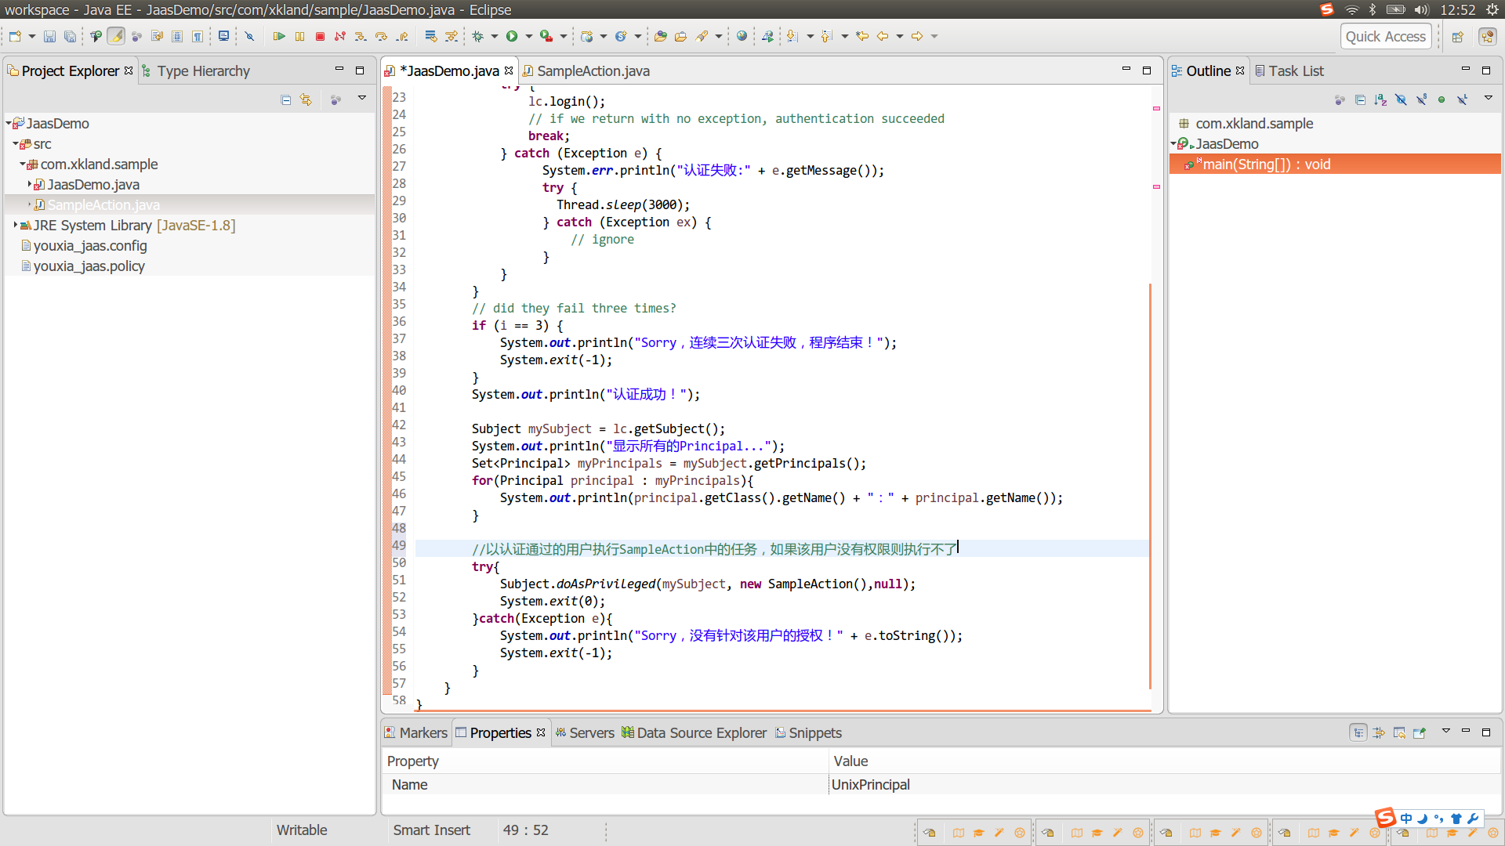Screen dimensions: 1505x846
Task: Open the Task List tab
Action: coord(1295,71)
